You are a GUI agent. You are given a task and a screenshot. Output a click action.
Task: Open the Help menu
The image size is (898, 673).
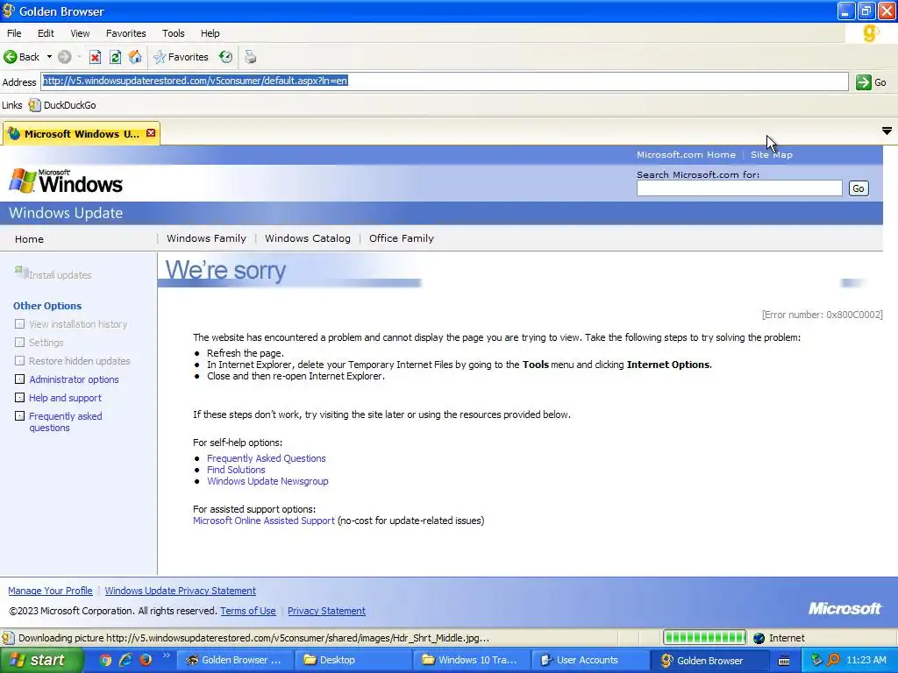[x=210, y=33]
